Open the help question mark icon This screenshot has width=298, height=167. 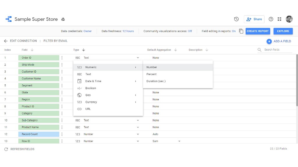tap(271, 19)
